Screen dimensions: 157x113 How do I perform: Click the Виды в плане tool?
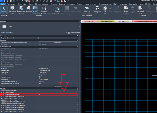tap(126, 10)
